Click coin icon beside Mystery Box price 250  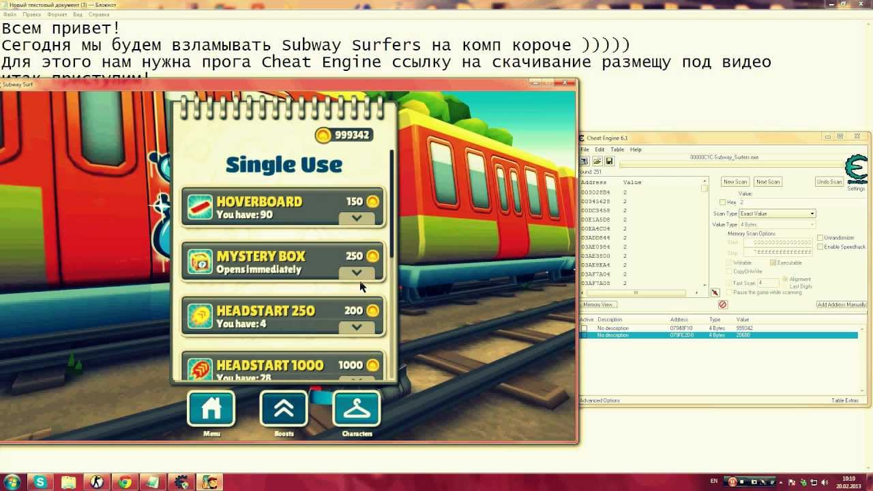pyautogui.click(x=372, y=256)
